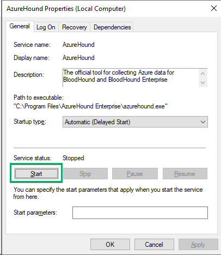Open the Log On tab
The width and height of the screenshot is (221, 255).
click(46, 27)
